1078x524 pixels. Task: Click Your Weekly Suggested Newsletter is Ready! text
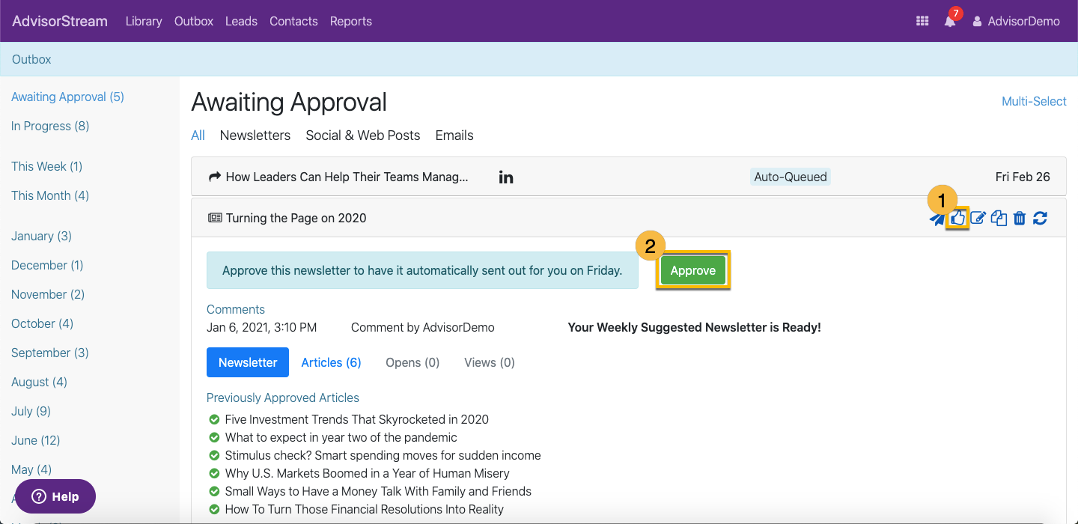point(695,327)
